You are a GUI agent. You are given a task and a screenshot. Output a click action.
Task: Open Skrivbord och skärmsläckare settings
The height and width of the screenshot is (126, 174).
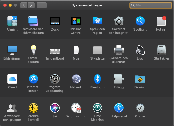click(33, 21)
